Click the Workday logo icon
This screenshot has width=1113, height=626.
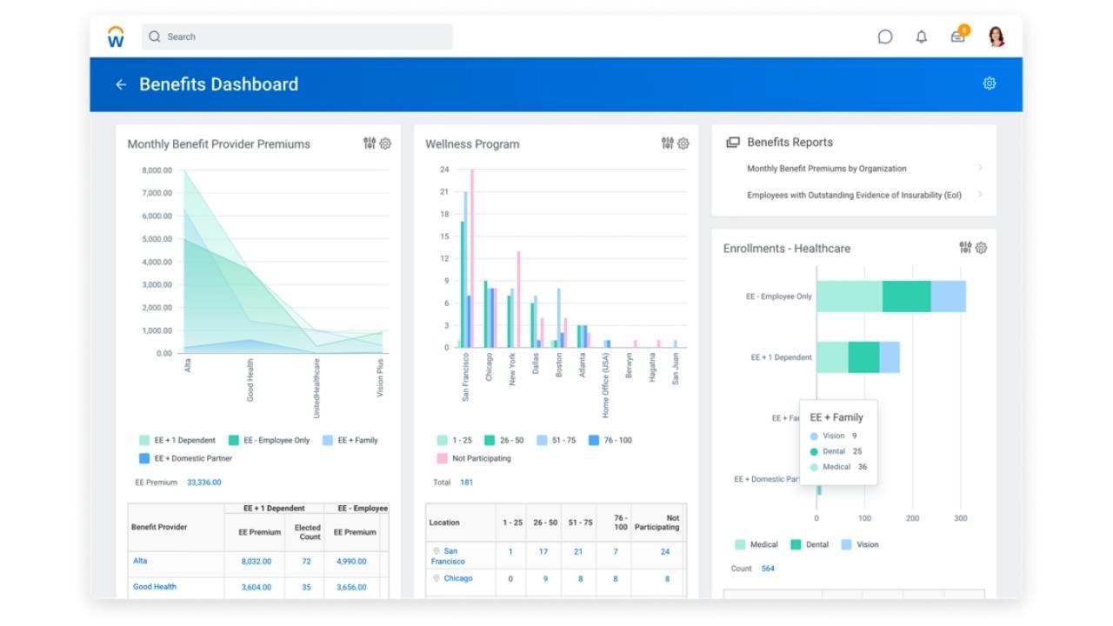[116, 37]
